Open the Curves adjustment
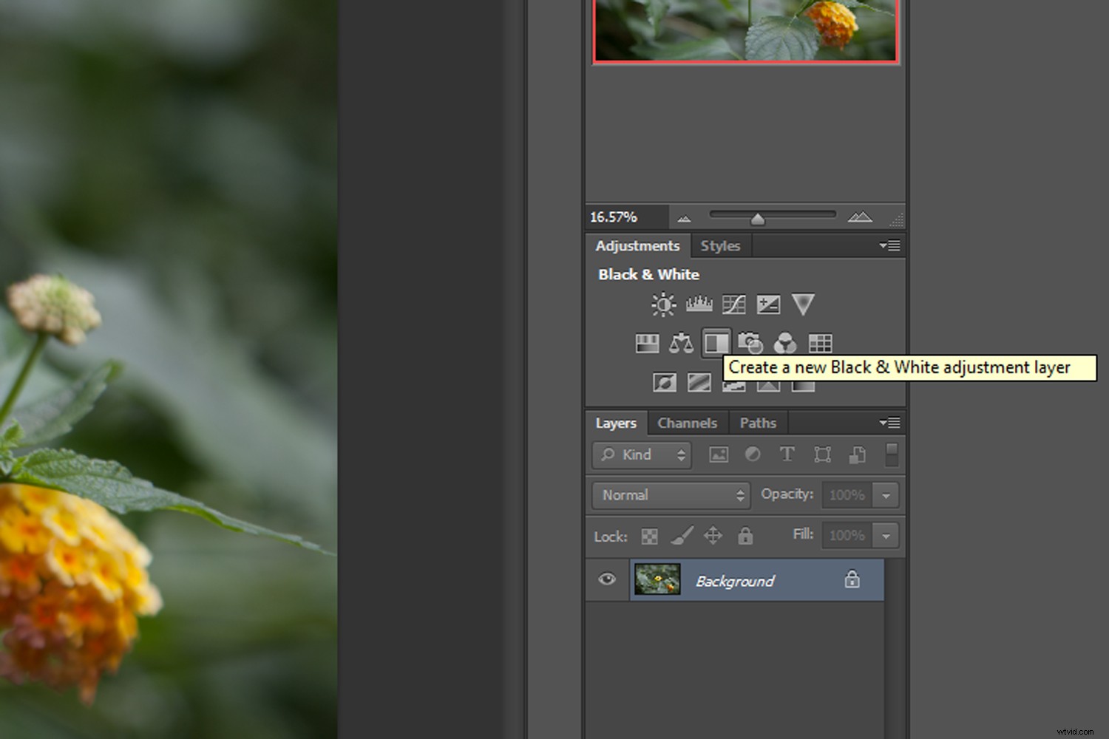Image resolution: width=1109 pixels, height=739 pixels. (733, 304)
